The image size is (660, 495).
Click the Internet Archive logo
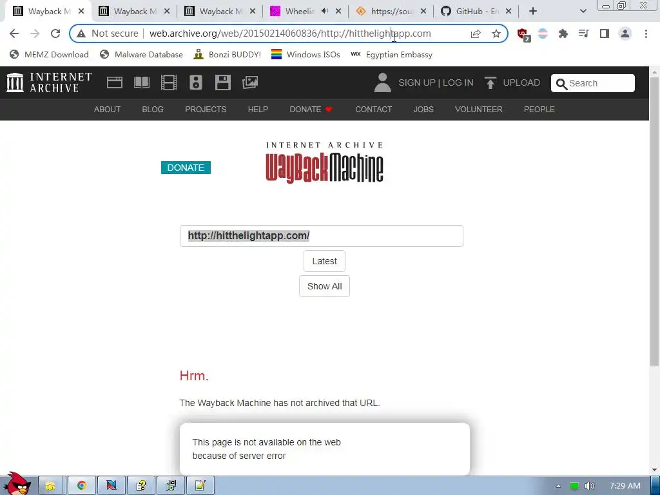[x=49, y=82]
